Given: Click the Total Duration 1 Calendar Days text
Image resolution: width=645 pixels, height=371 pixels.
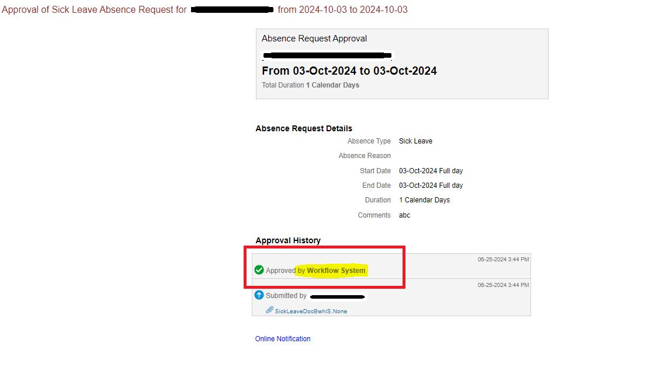Looking at the screenshot, I should click(x=310, y=85).
